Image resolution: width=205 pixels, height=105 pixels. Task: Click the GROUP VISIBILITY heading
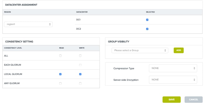pyautogui.click(x=118, y=42)
